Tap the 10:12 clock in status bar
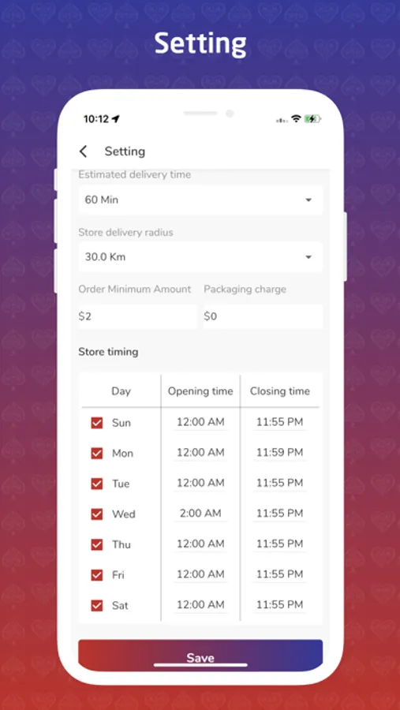The image size is (400, 710). (x=96, y=119)
